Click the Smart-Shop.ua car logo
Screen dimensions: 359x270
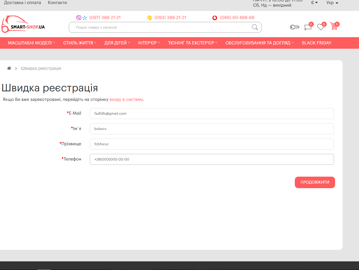click(23, 25)
